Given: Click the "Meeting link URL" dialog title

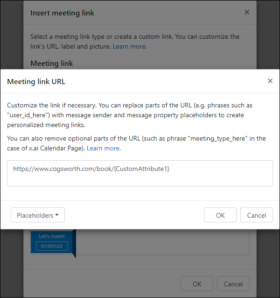Looking at the screenshot, I should click(x=36, y=82).
